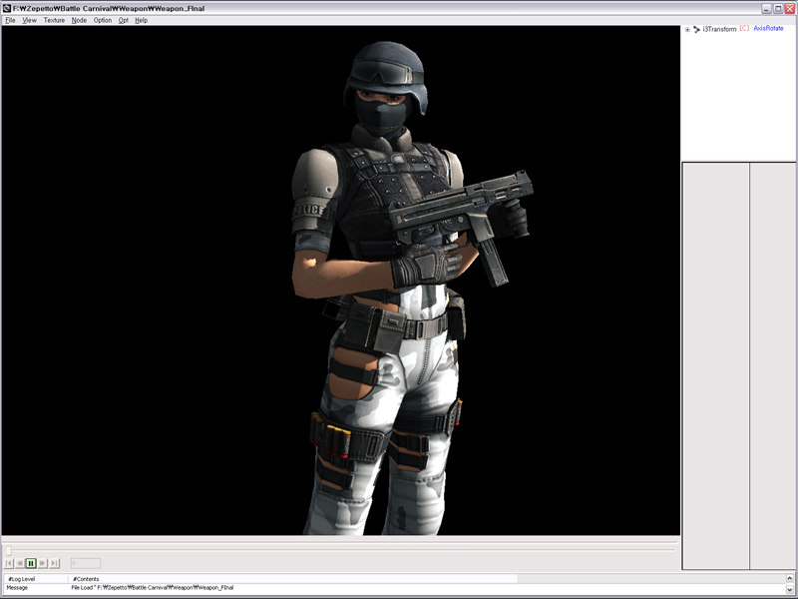Step forward one animation frame
The image size is (798, 599).
(x=43, y=563)
